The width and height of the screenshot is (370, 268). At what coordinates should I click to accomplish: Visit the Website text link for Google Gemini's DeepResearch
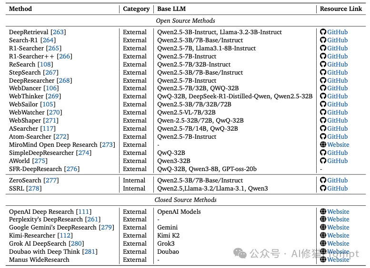[338, 228]
